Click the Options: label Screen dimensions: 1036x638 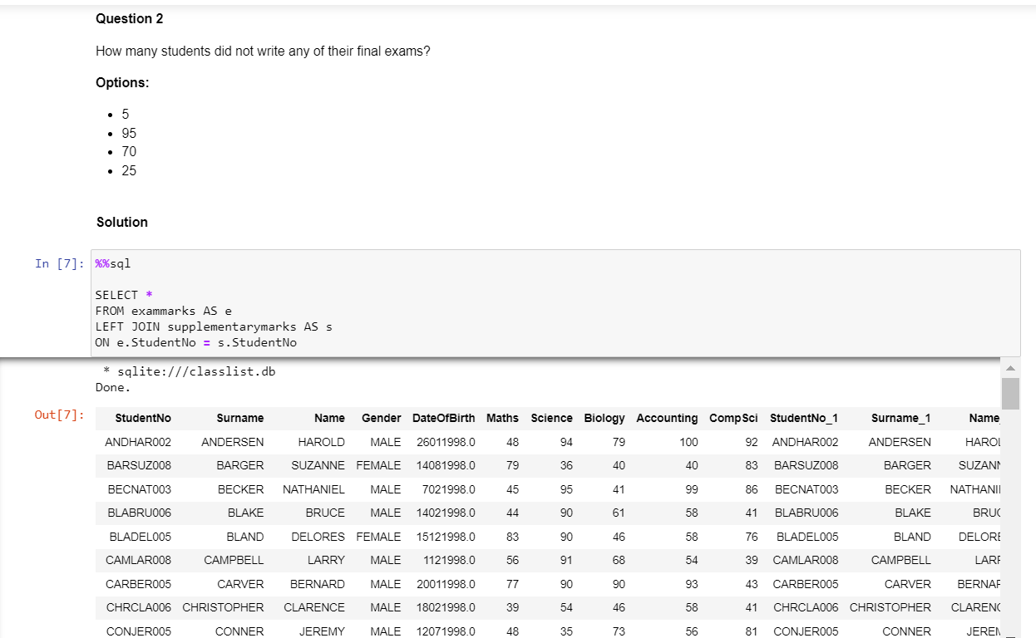coord(122,83)
